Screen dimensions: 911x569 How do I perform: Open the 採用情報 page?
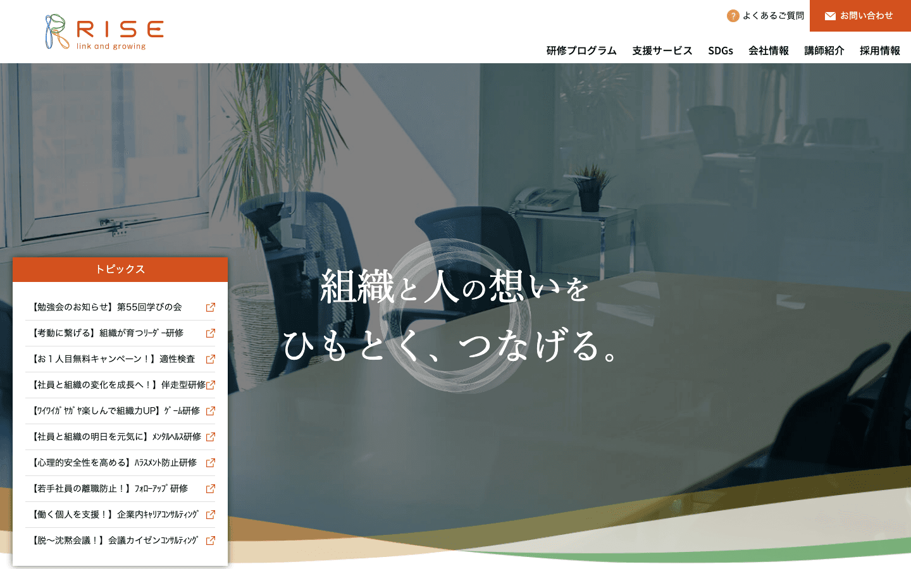tap(880, 51)
